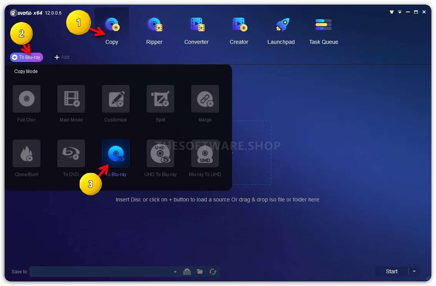The width and height of the screenshot is (436, 286).
Task: Select Clone/Burn copy mode
Action: (x=27, y=153)
